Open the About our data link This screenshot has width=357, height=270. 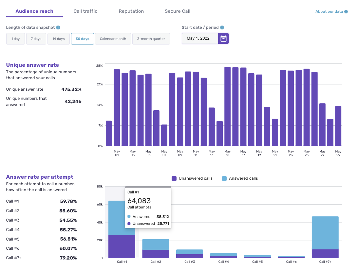(x=329, y=12)
